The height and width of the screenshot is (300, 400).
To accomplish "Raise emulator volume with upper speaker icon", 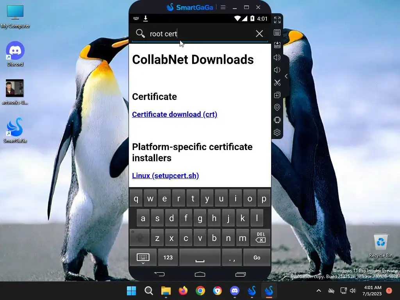I will 277,57.
